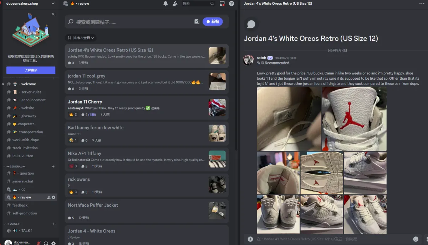
Task: Open the self-promotion channel
Action: point(31,213)
